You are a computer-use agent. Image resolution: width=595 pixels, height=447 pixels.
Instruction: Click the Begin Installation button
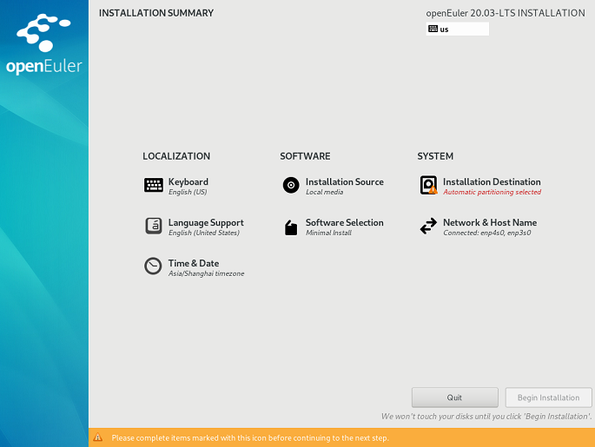click(548, 398)
